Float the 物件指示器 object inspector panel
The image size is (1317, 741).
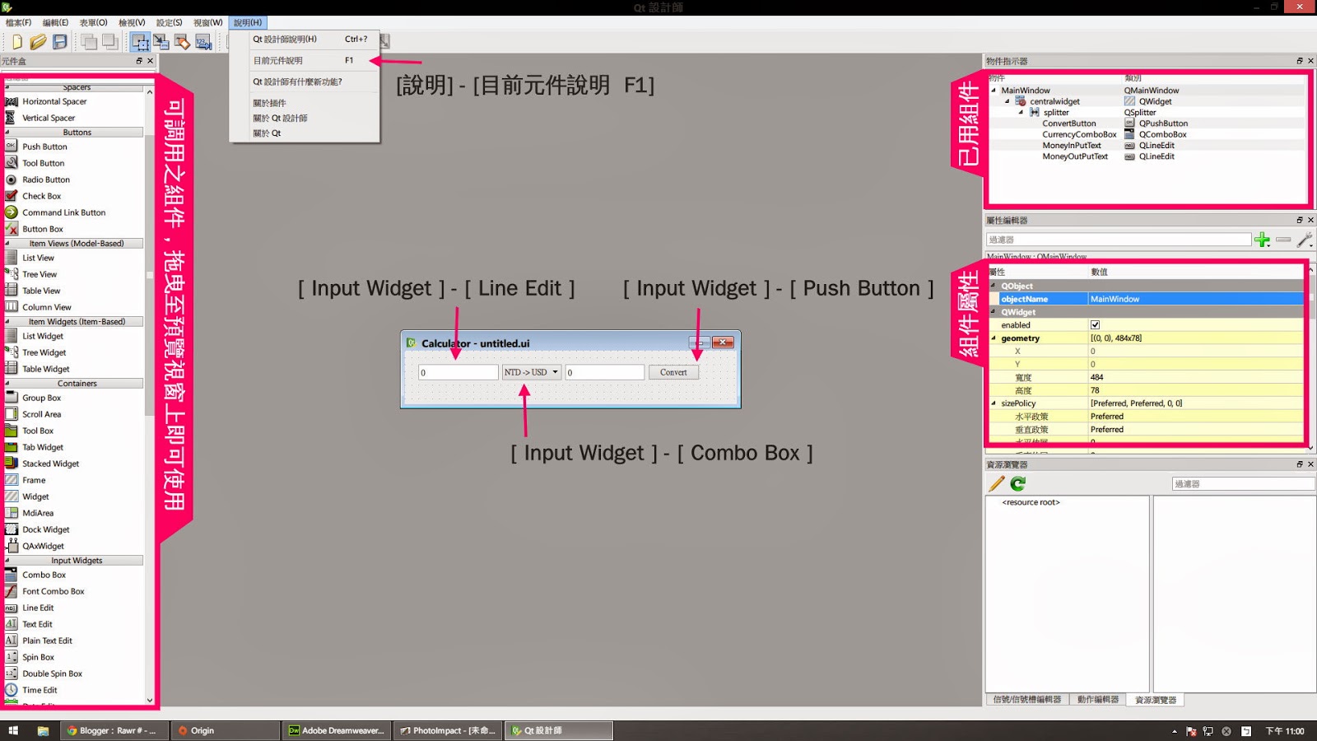click(x=1300, y=61)
